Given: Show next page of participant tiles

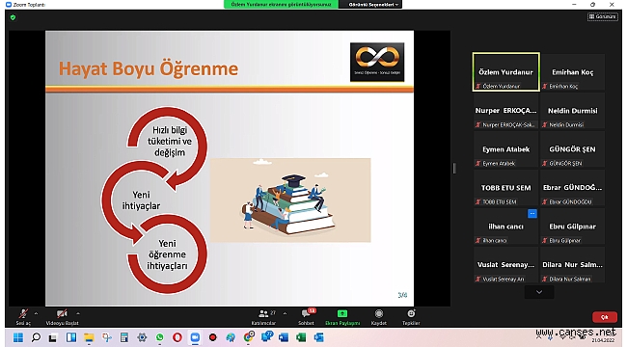Looking at the screenshot, I should tap(539, 292).
